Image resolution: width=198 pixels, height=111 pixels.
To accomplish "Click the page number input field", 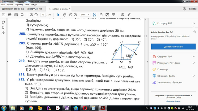I will (x=43, y=15).
